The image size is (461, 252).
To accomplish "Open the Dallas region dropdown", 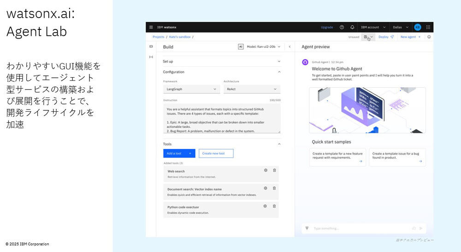I will pyautogui.click(x=401, y=27).
